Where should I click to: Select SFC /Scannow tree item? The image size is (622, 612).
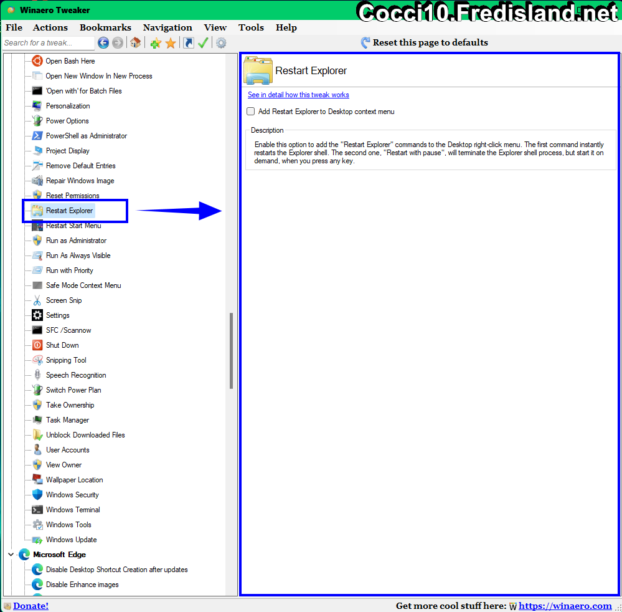click(x=68, y=330)
